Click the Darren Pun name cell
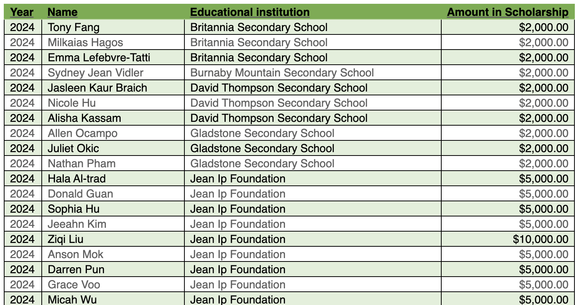The width and height of the screenshot is (579, 305). coord(76,269)
